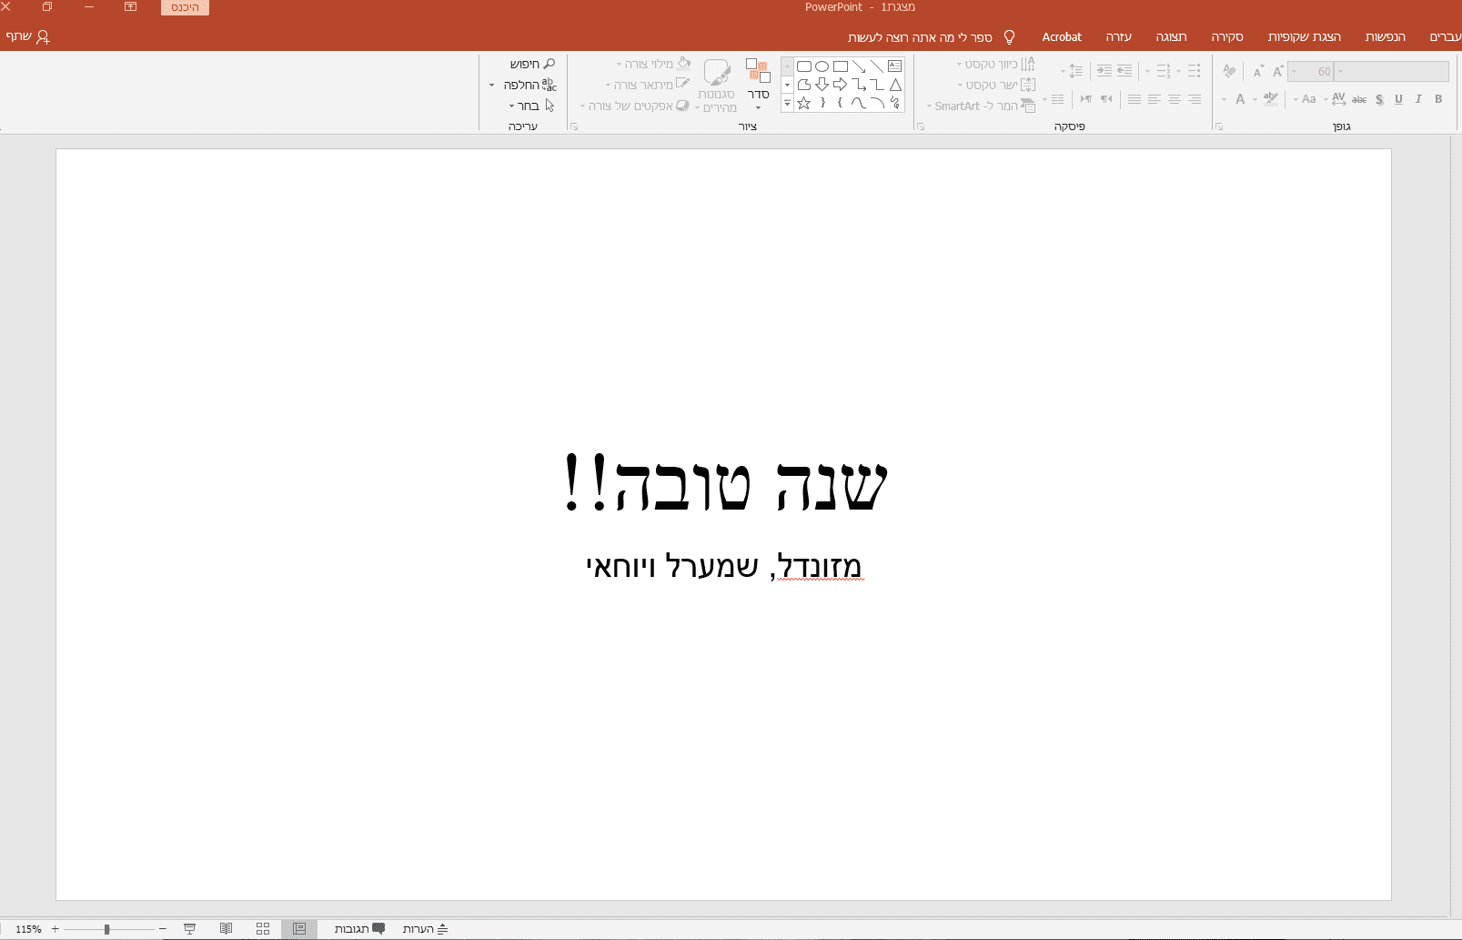Toggle Notes pane (הערות) in status bar
Screen dimensions: 1462x940
(x=425, y=929)
